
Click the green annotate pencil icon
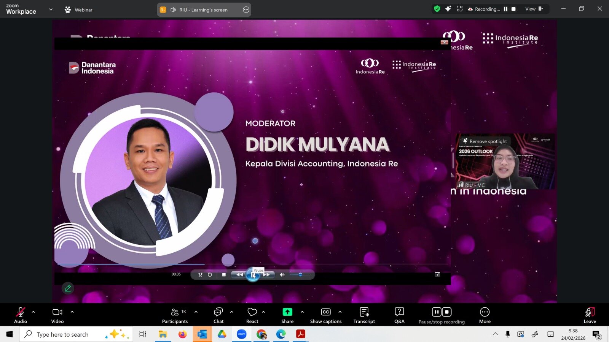point(68,288)
